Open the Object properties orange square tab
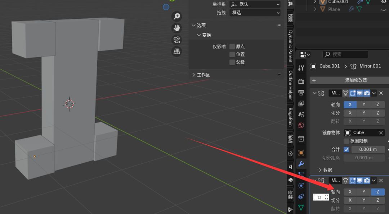Image resolution: width=389 pixels, height=214 pixels. pyautogui.click(x=301, y=153)
